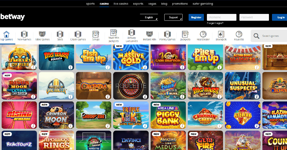
Task: Show info for Vegas Cash Eruption
Action: point(182,67)
